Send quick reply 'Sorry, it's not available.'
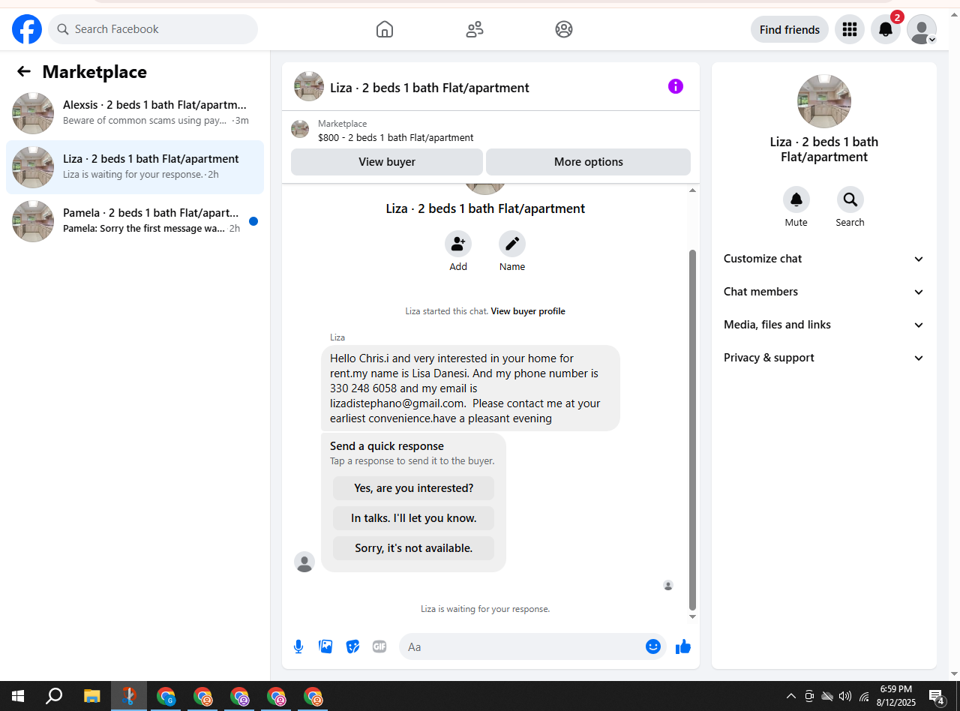Viewport: 960px width, 711px height. (413, 548)
